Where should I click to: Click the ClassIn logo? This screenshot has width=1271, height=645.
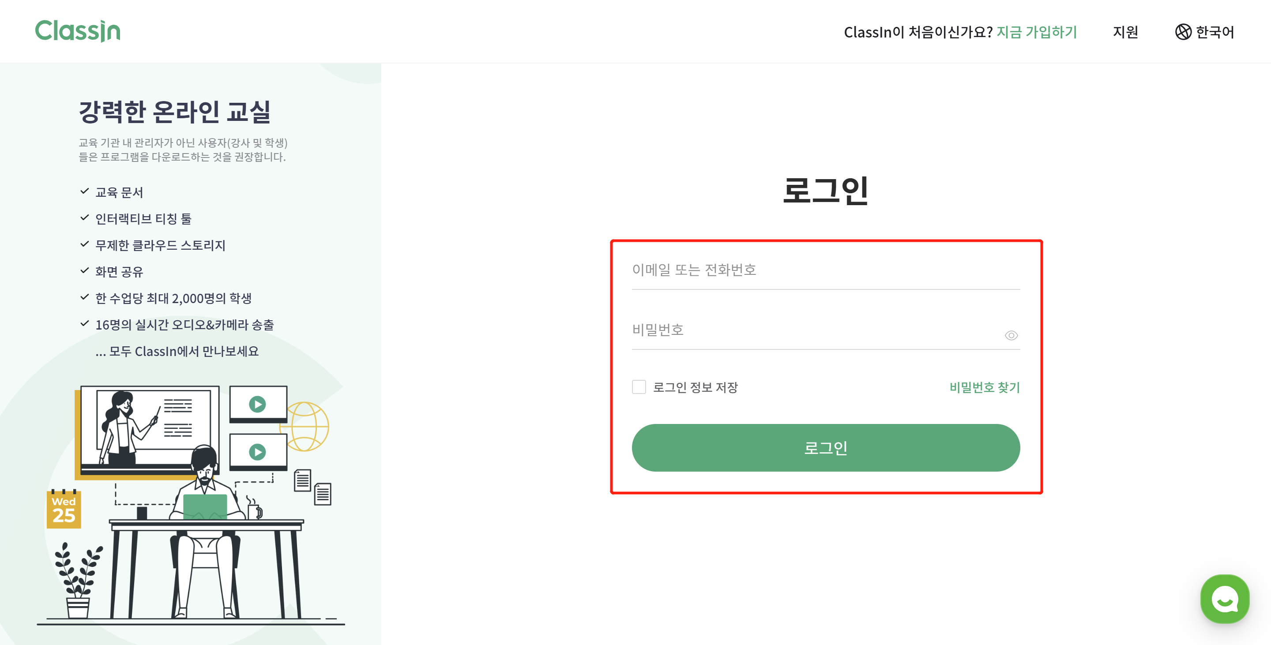pos(78,31)
